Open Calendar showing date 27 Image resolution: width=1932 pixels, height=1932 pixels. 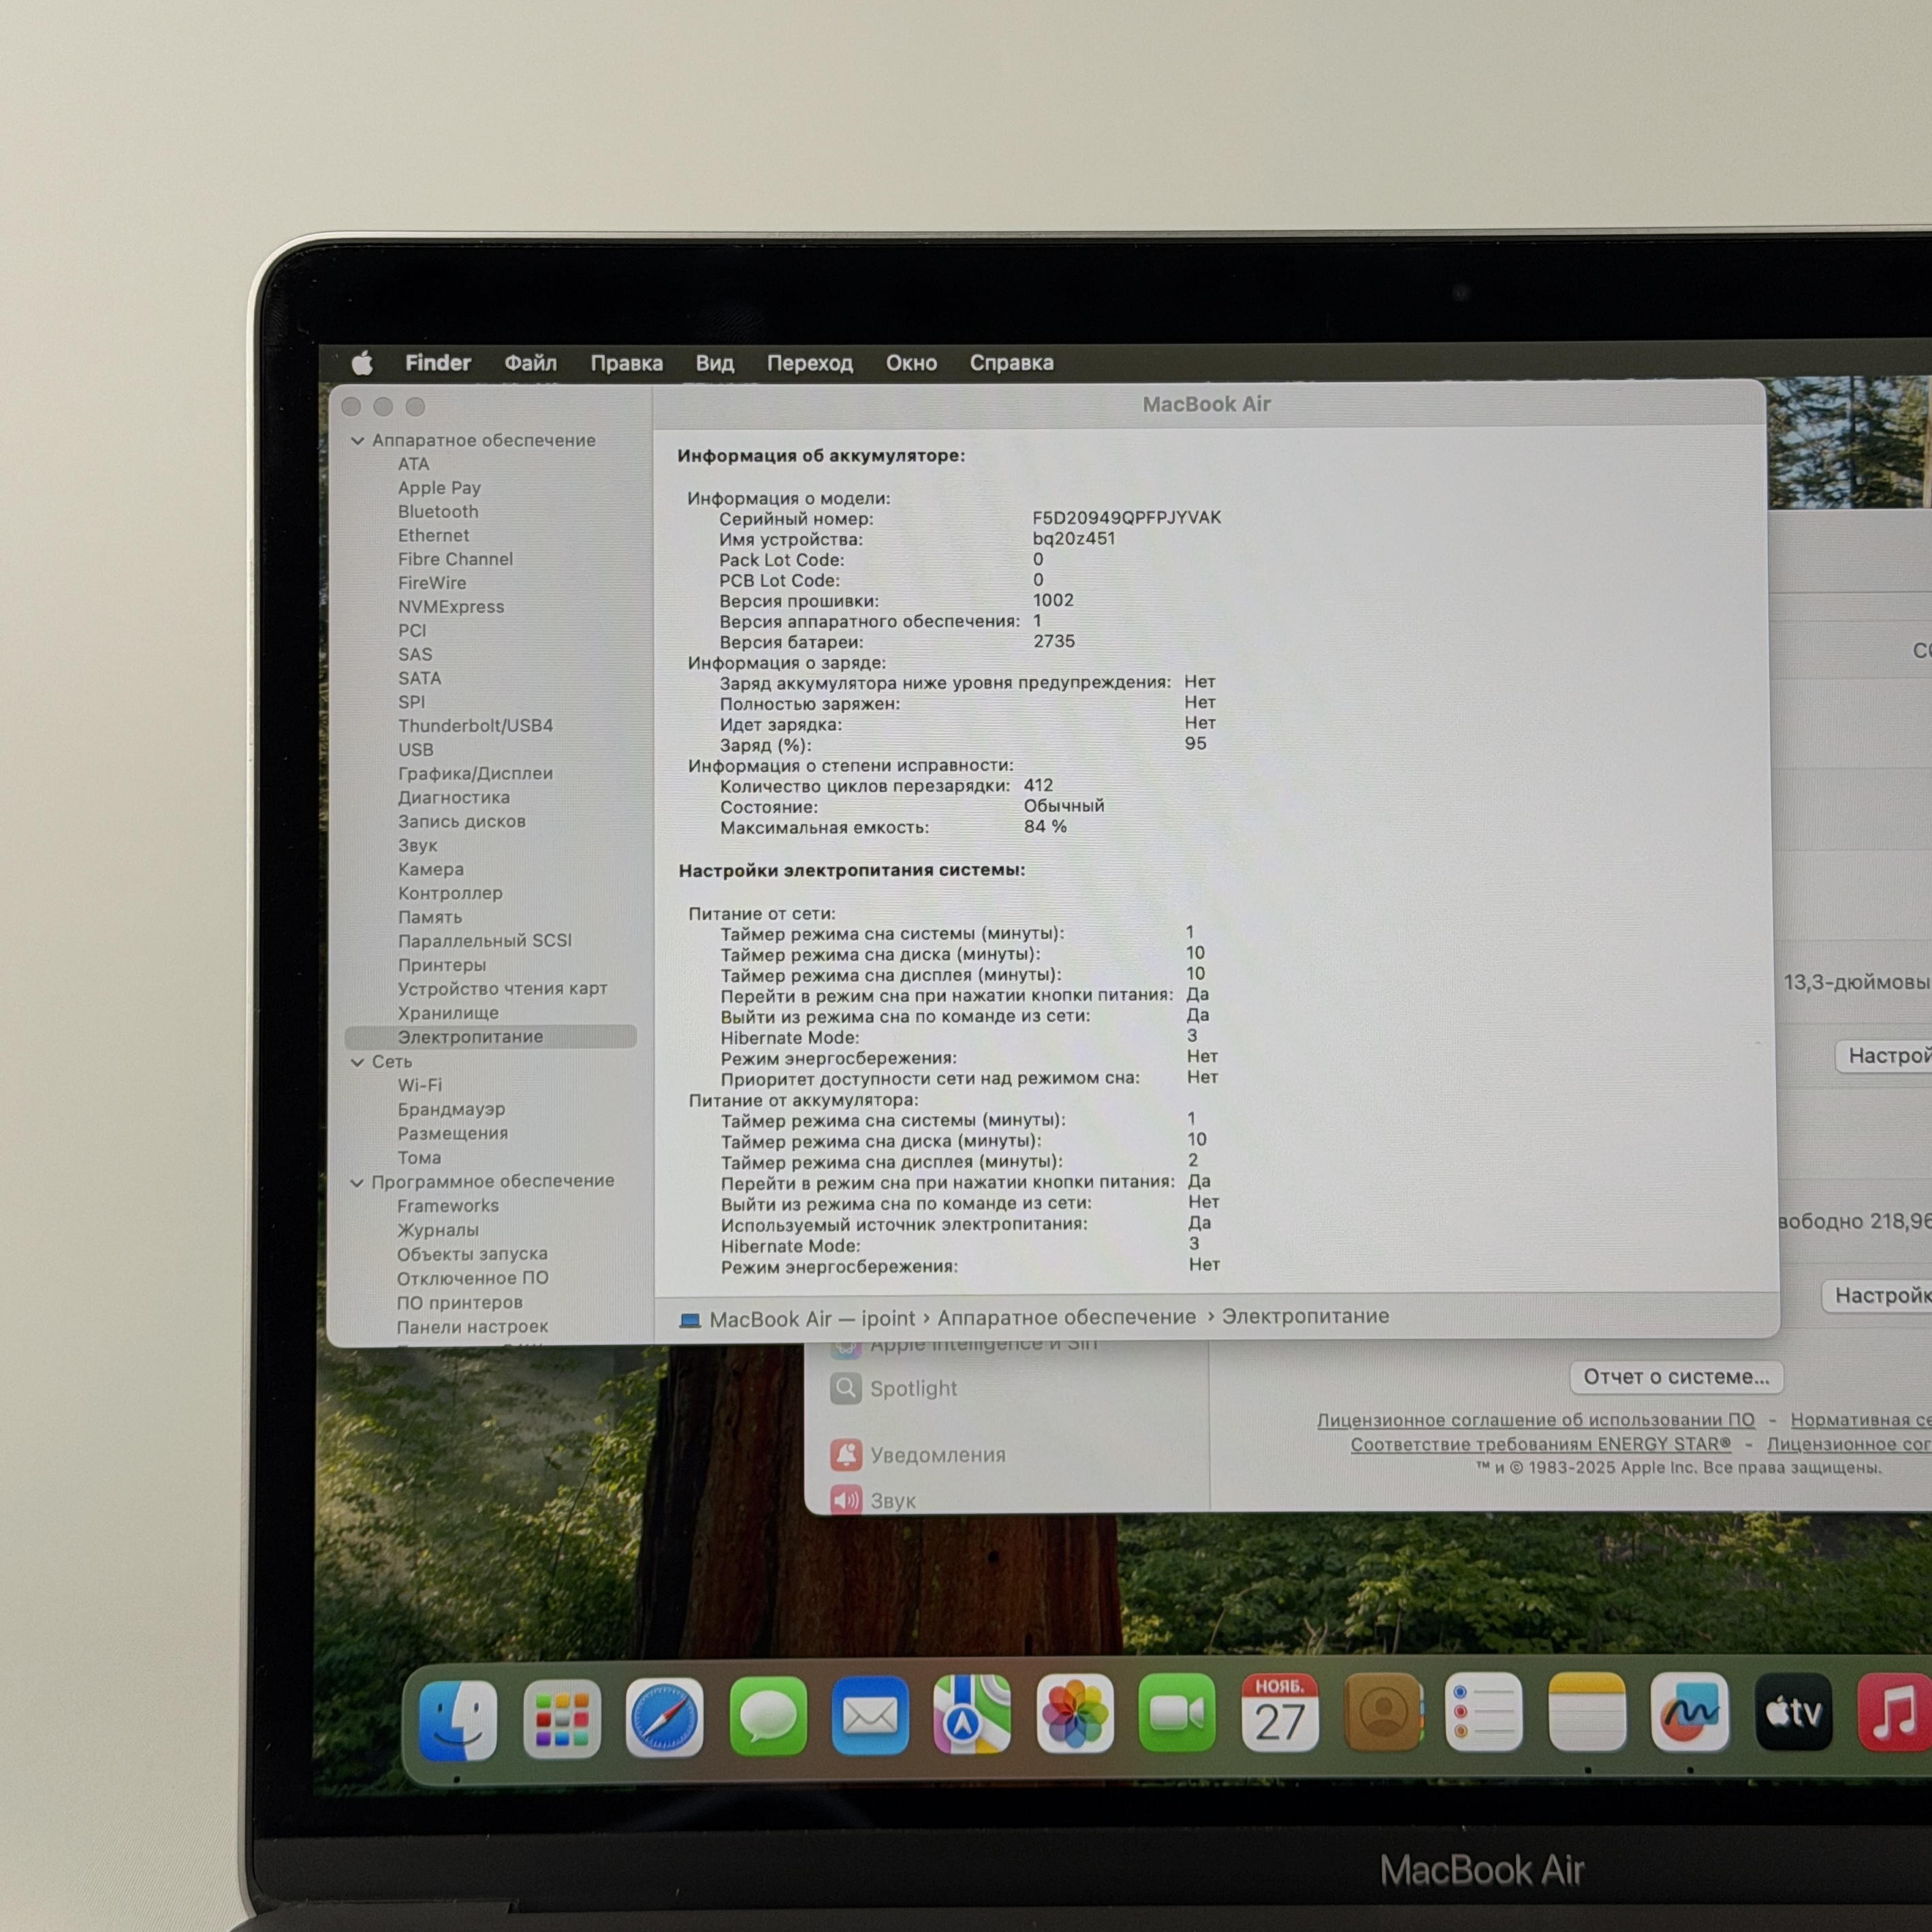click(1280, 1713)
